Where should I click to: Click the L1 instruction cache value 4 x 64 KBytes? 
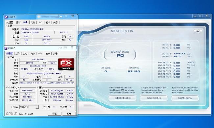[57, 94]
